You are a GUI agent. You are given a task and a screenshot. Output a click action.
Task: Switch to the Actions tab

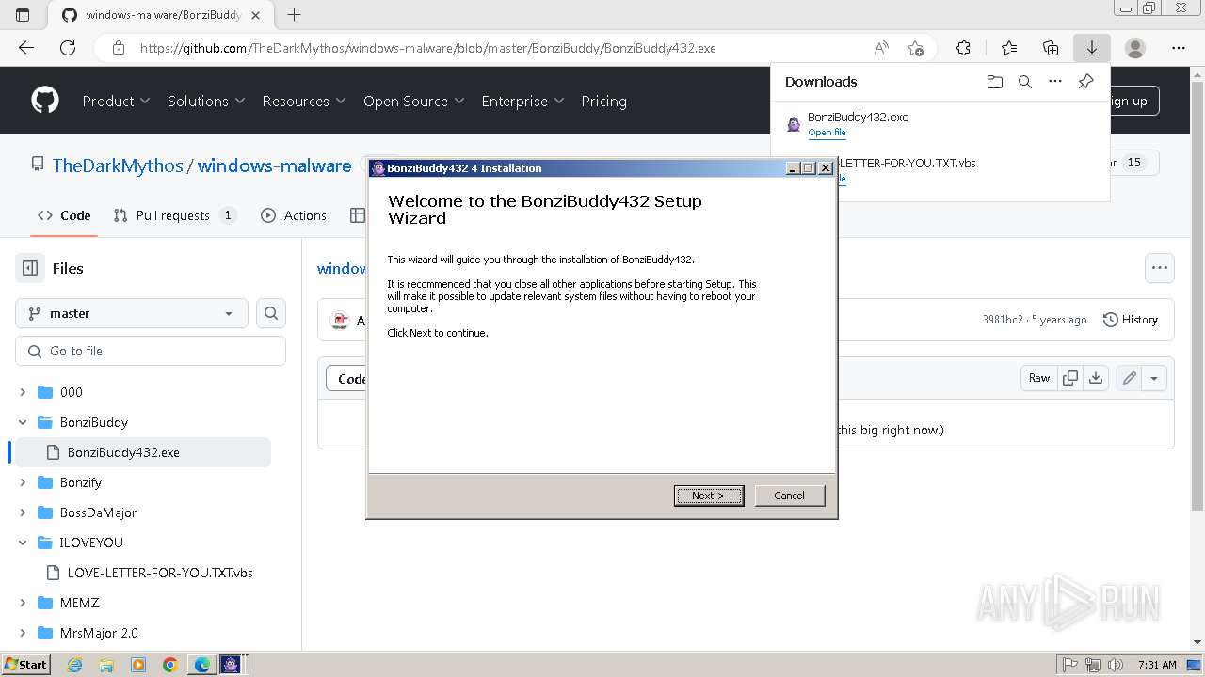[x=294, y=215]
